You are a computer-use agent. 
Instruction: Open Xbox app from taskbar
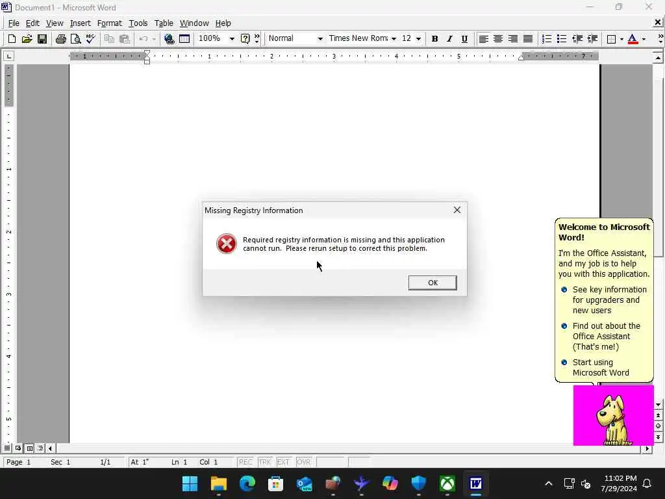click(x=447, y=483)
